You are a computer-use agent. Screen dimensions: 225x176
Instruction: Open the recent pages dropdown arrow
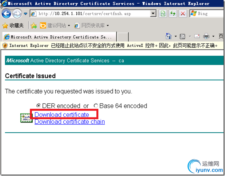coord(25,14)
